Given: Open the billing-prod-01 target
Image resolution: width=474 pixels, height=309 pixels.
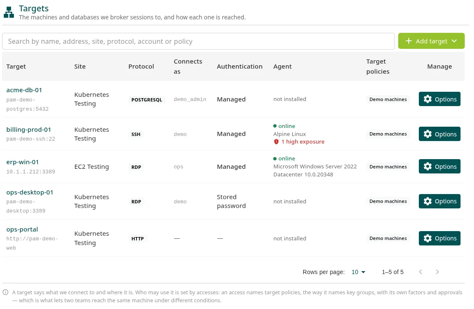Looking at the screenshot, I should pos(29,130).
